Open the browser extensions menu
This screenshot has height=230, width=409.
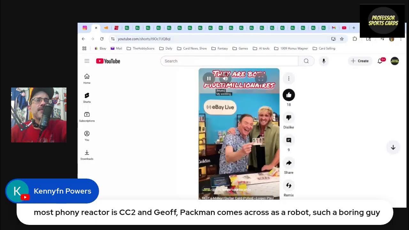coord(355,39)
